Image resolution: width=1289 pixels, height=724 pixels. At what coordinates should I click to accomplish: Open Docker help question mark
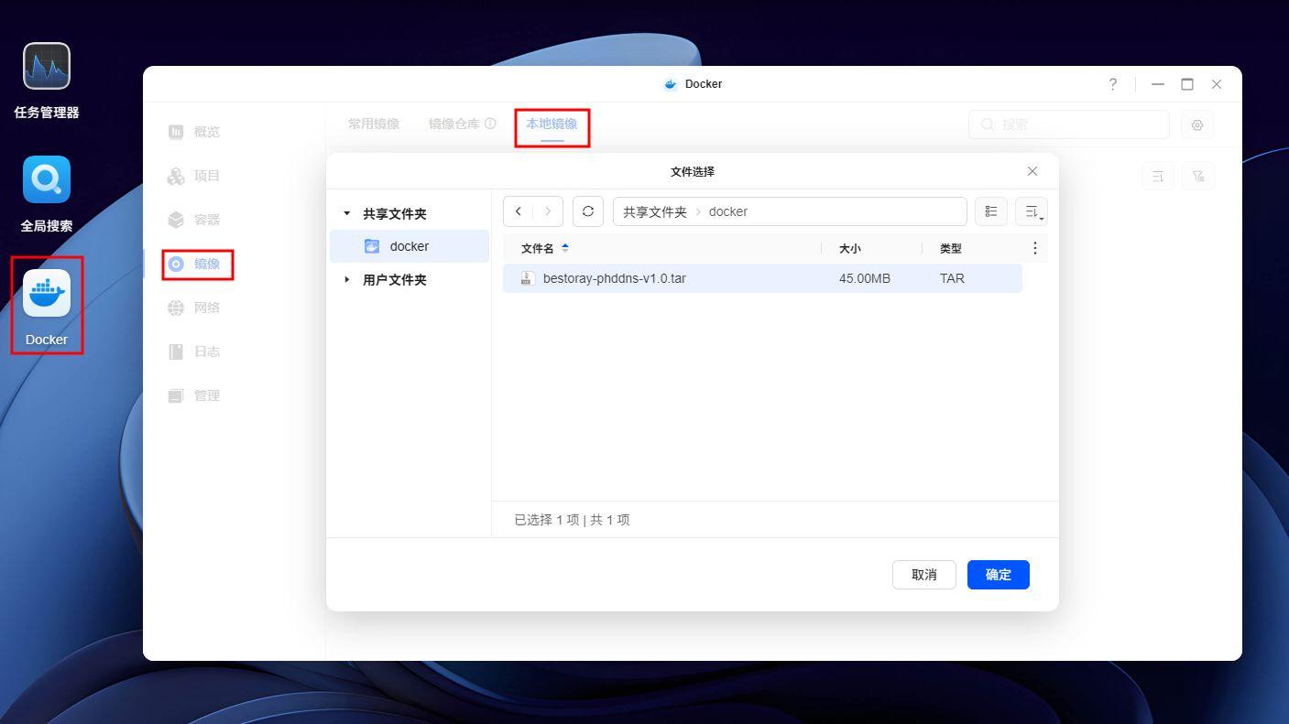pyautogui.click(x=1113, y=84)
